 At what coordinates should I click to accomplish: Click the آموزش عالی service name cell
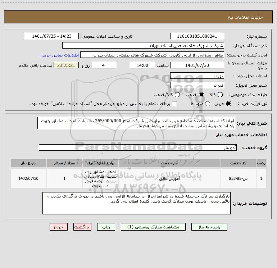[169, 179]
